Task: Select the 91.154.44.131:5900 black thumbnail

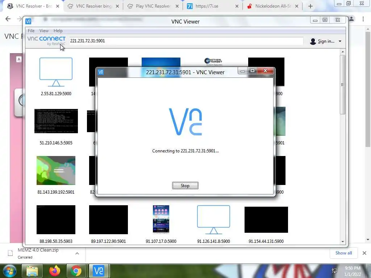Action: (x=266, y=220)
